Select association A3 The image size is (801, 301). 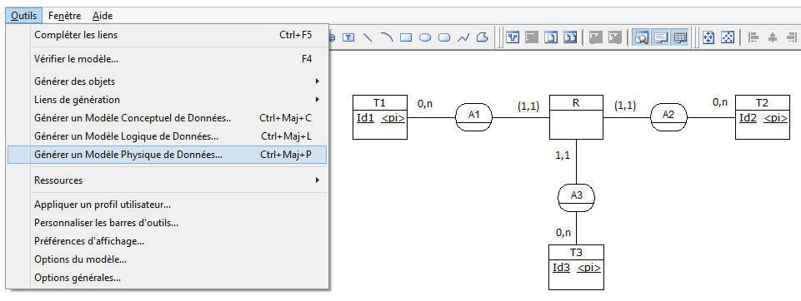point(576,198)
